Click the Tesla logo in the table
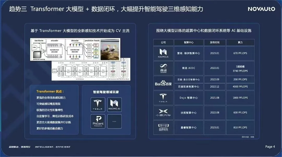The image size is (282, 157). pyautogui.click(x=163, y=98)
